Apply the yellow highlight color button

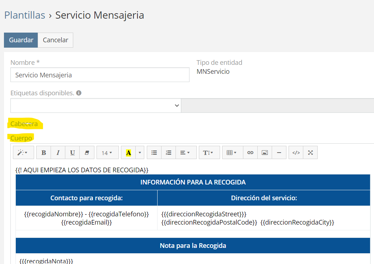tap(128, 153)
